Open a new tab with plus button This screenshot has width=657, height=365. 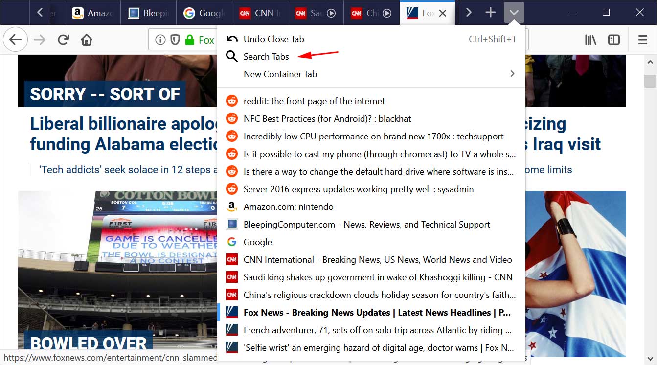pos(491,13)
